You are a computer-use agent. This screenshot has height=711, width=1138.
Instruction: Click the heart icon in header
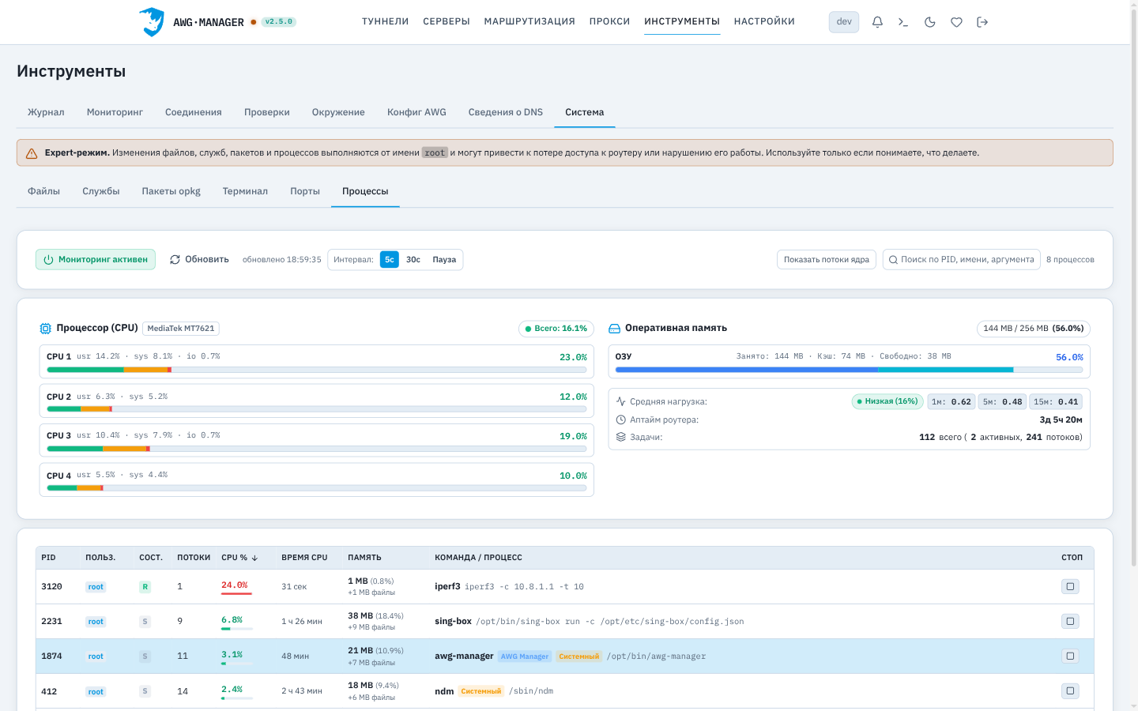pyautogui.click(x=956, y=22)
